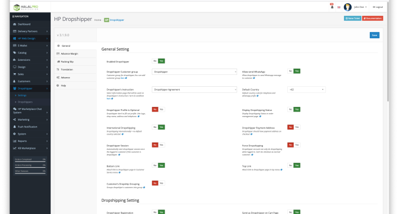Click Orders Processing progress bar
The width and height of the screenshot is (399, 214).
pyautogui.click(x=30, y=167)
